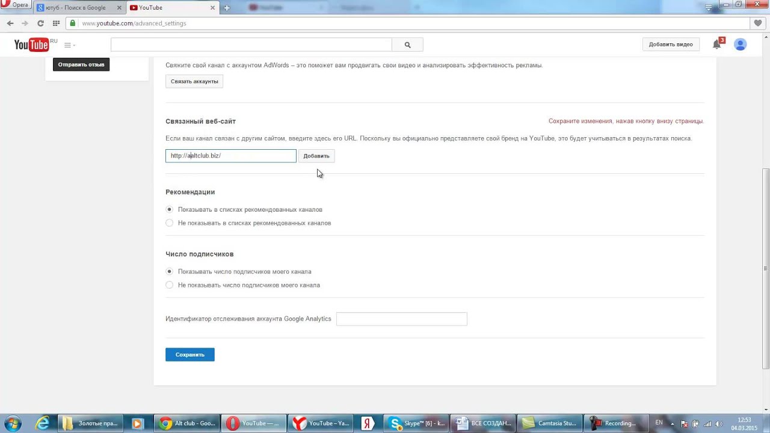The height and width of the screenshot is (433, 770).
Task: Open the Yandex Я taskbar icon
Action: 368,423
